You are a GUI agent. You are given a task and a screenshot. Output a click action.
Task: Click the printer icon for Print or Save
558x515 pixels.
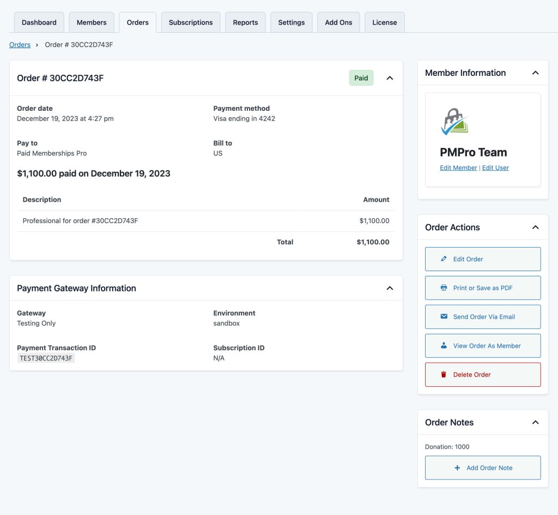pos(444,288)
